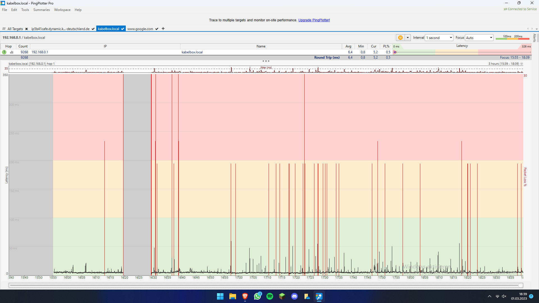
Task: Open the vertical Alerts side panel
Action: pos(535,38)
